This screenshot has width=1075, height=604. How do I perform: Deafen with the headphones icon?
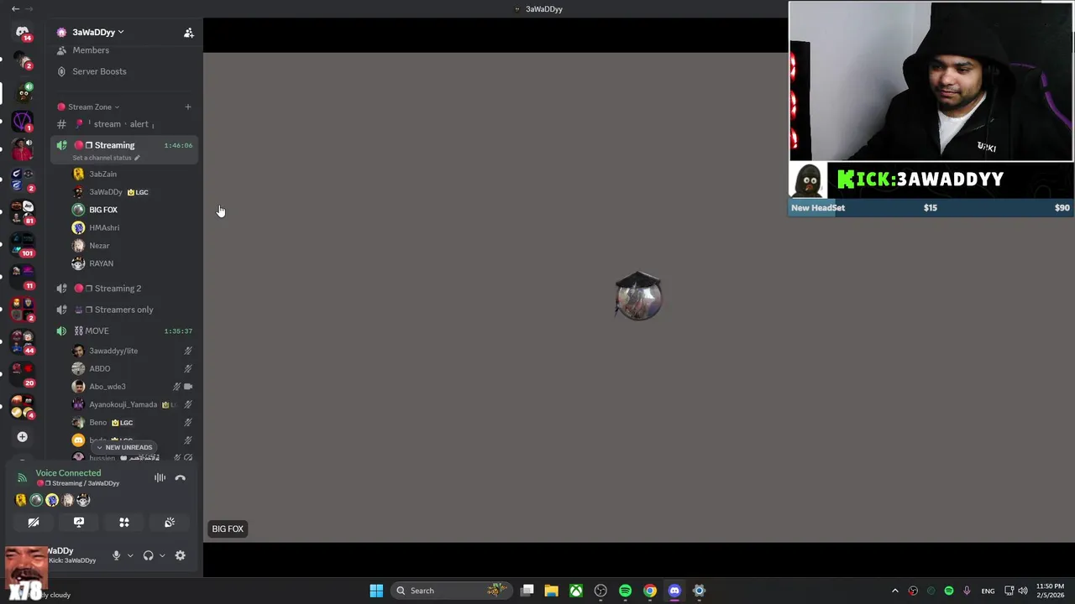(x=149, y=556)
